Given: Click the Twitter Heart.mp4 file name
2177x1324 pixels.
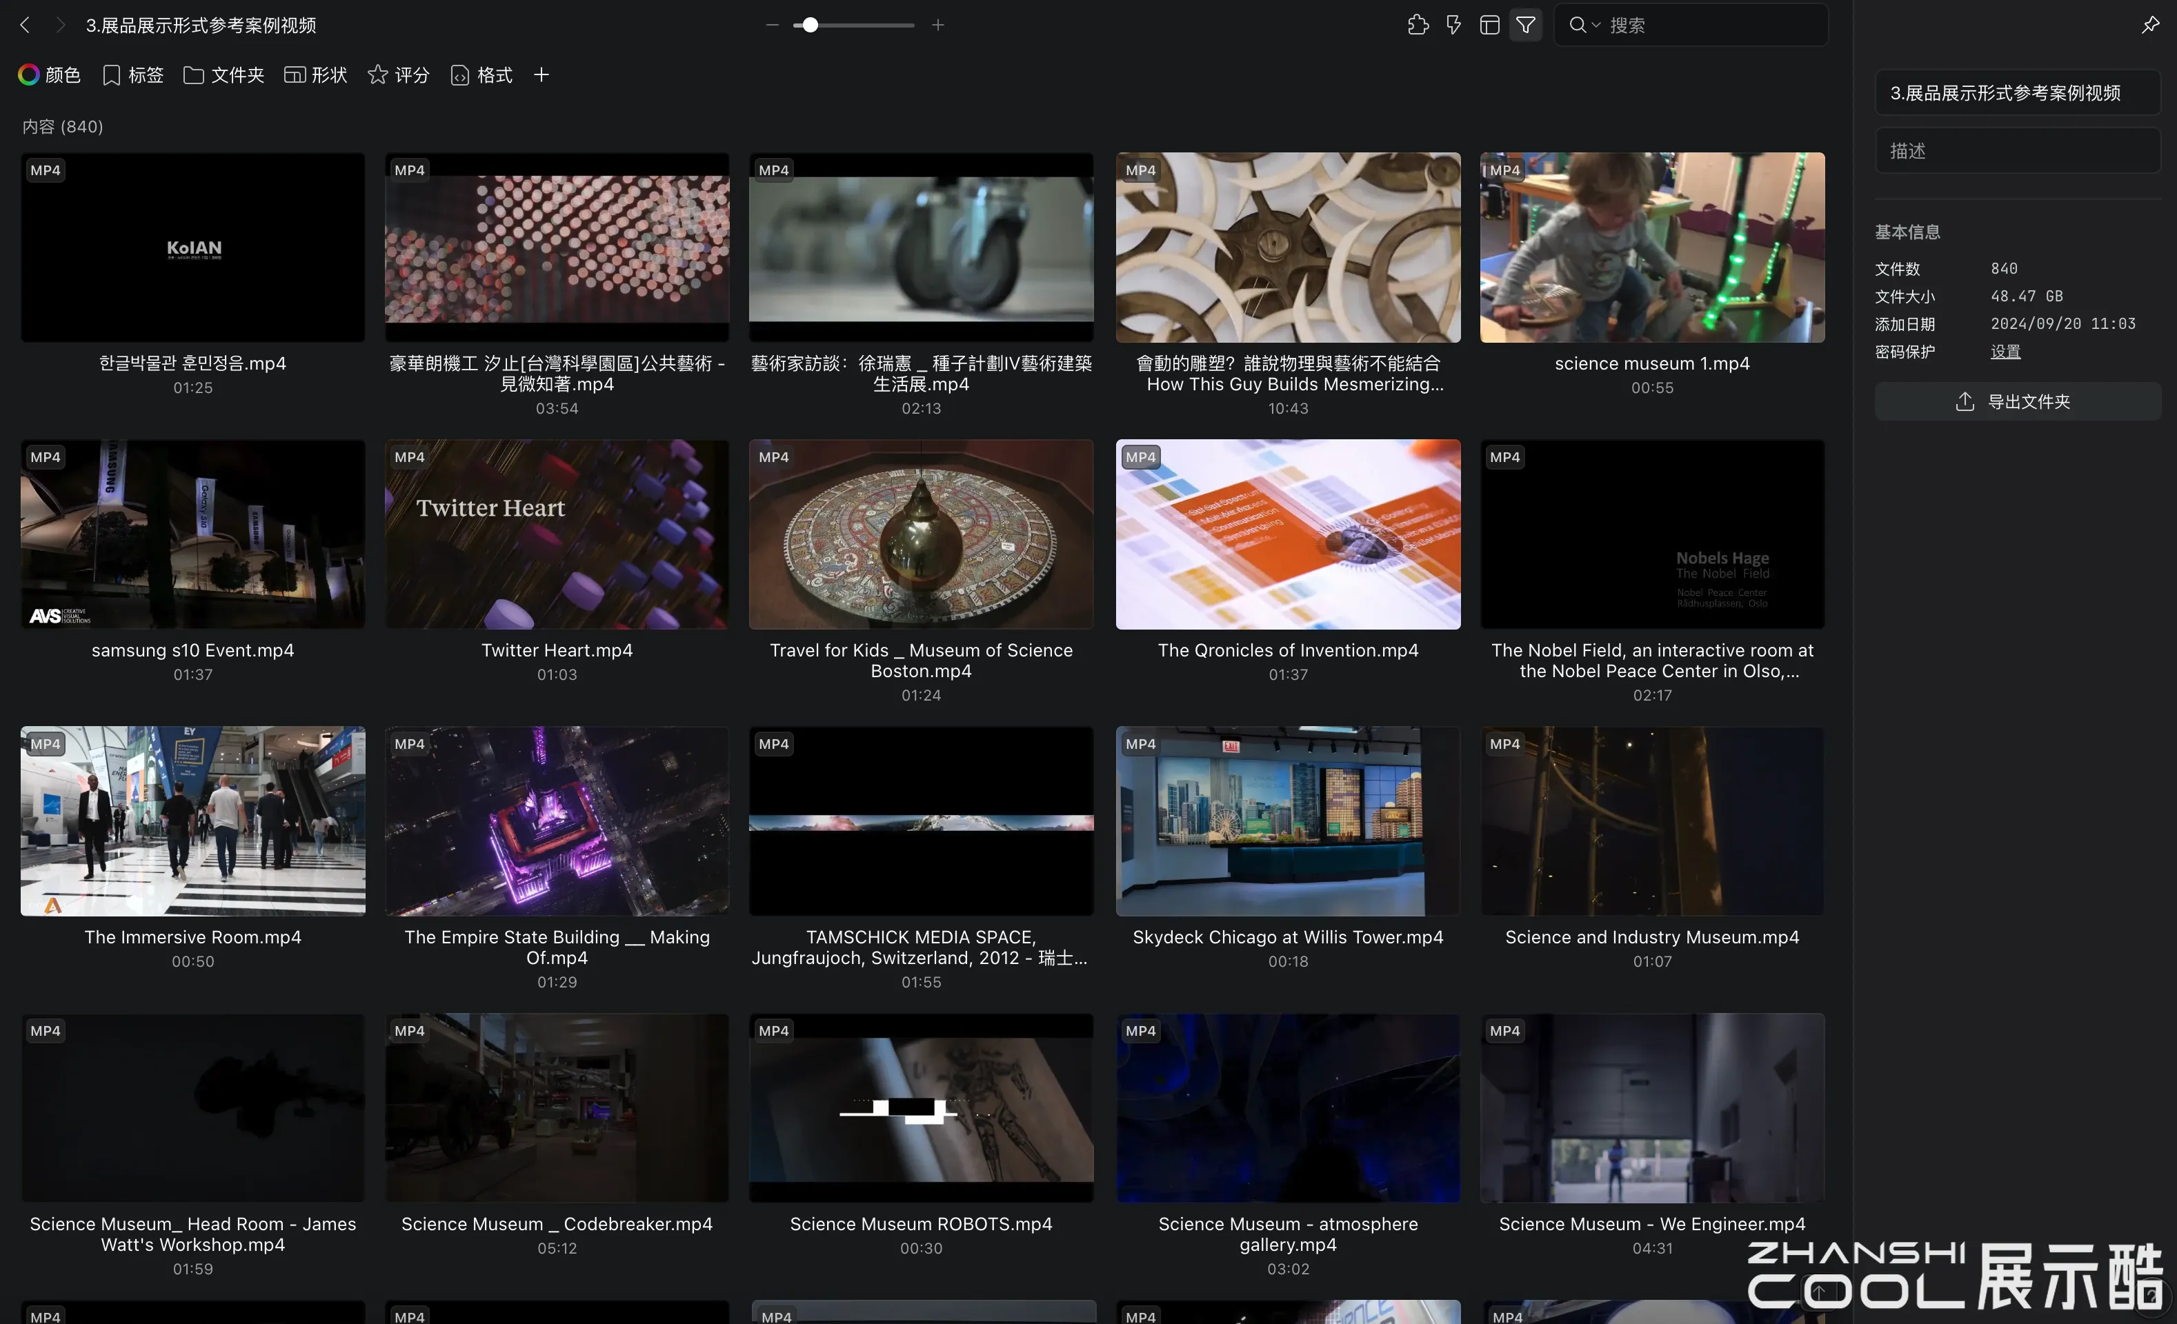Looking at the screenshot, I should (x=557, y=651).
